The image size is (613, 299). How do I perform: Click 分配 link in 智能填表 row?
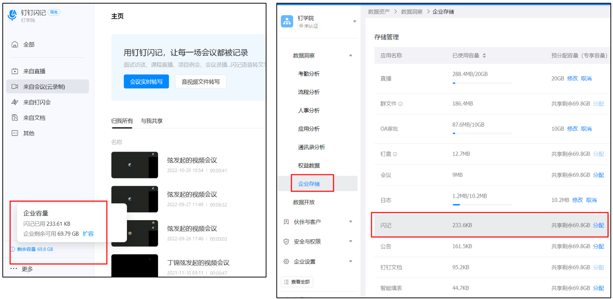click(598, 288)
